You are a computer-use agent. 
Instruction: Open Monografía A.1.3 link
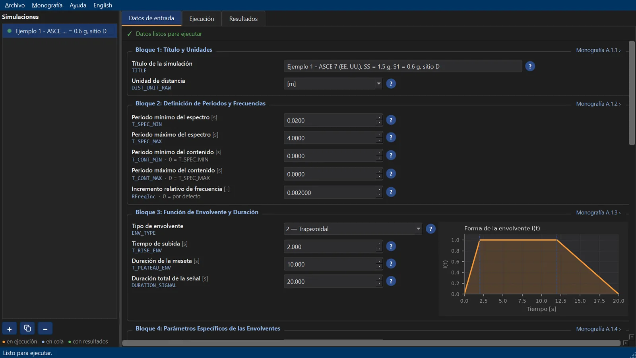pos(598,212)
